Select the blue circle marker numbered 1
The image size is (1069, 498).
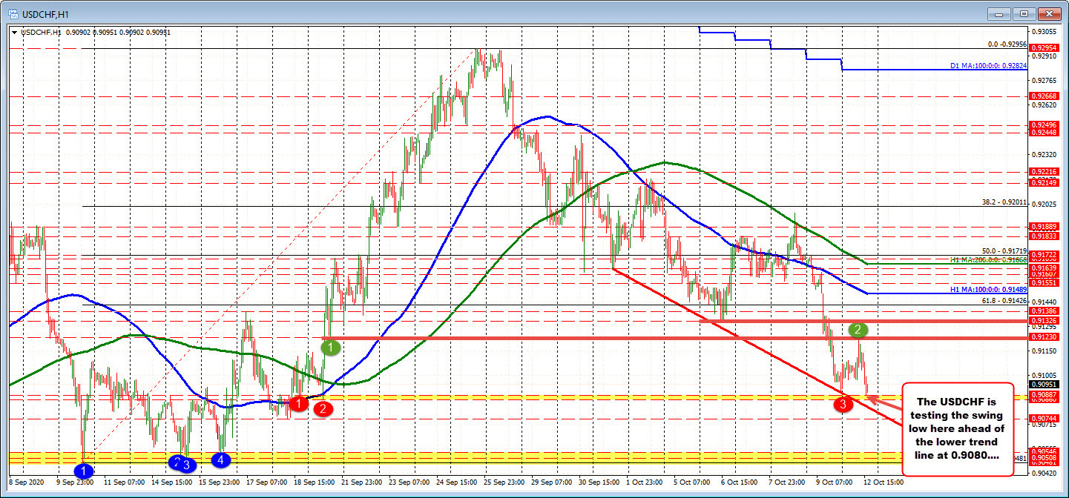tap(85, 470)
